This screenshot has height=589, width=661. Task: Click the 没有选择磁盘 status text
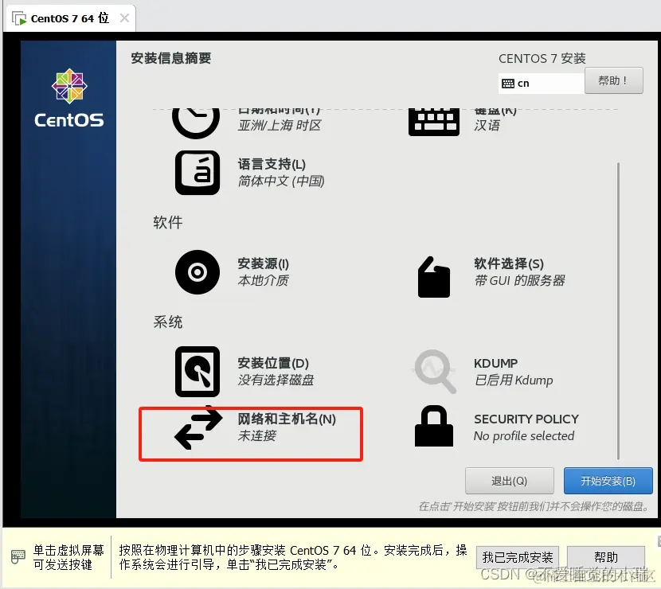pos(276,380)
